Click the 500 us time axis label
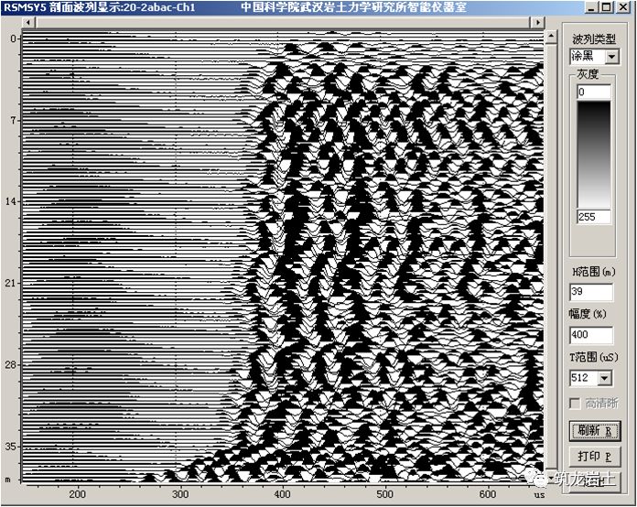This screenshot has height=507, width=637. pyautogui.click(x=384, y=494)
